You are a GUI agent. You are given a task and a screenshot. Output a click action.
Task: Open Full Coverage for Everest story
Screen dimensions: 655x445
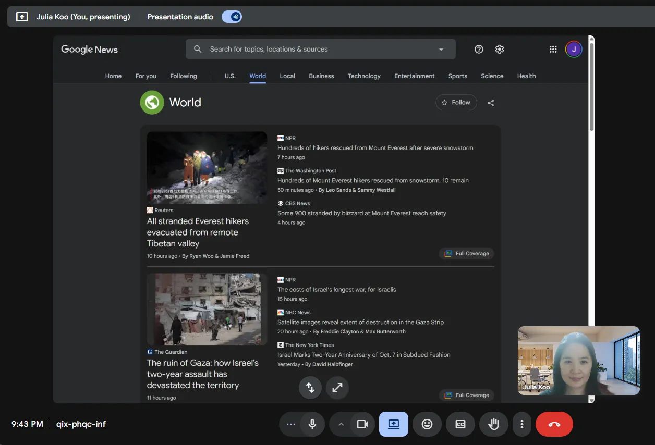point(467,254)
